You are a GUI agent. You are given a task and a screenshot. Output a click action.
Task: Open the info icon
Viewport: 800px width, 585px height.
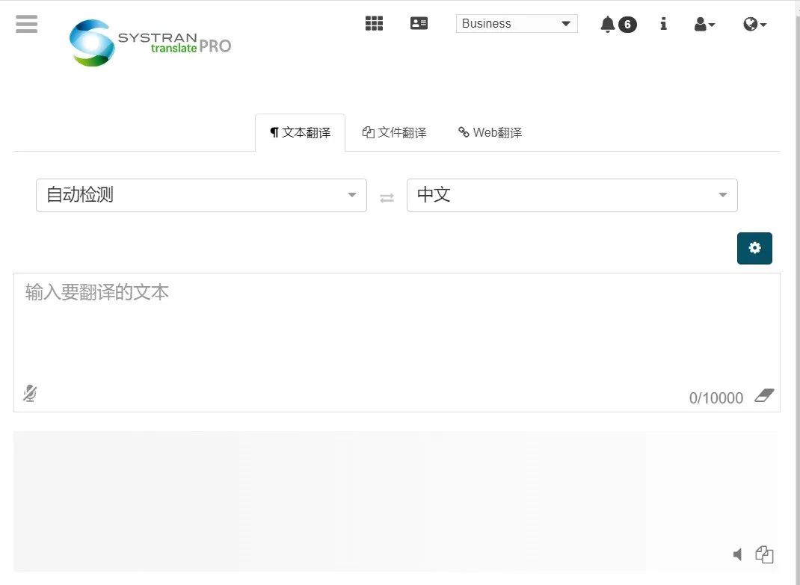(663, 23)
